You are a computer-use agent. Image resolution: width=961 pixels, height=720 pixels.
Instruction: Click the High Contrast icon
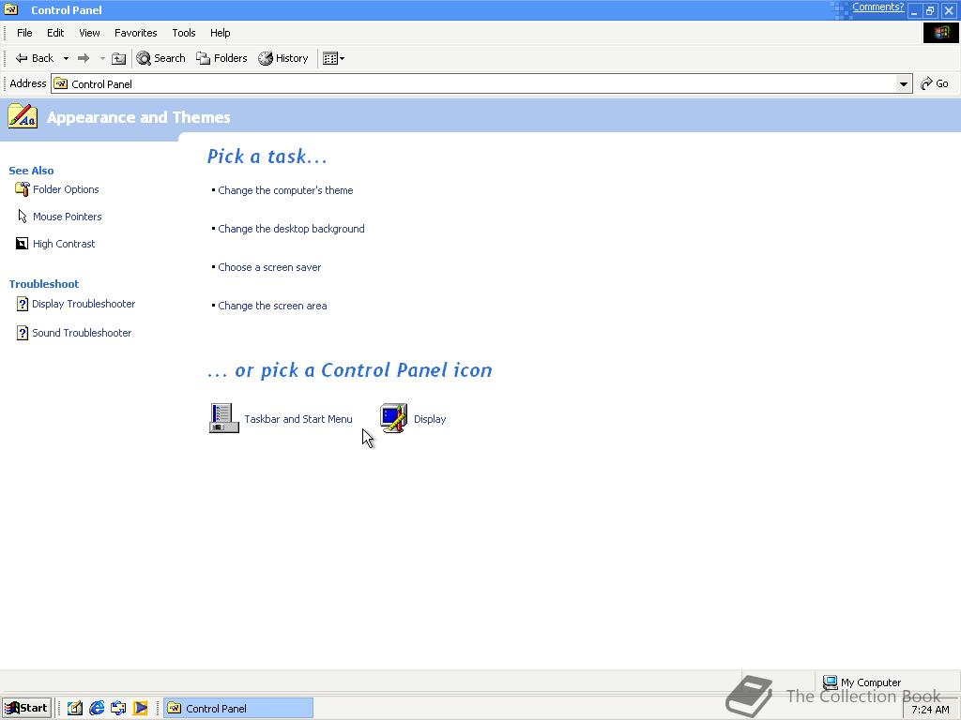(22, 244)
